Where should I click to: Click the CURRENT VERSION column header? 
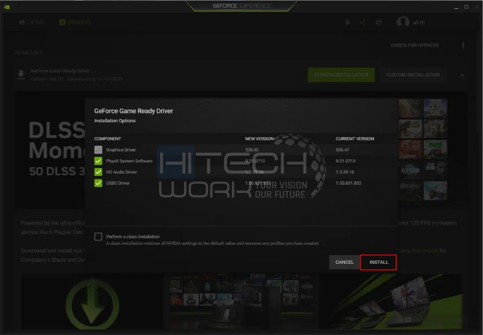(355, 139)
